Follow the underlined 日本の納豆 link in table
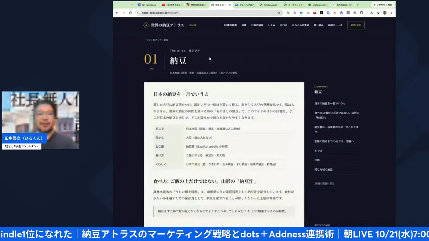The width and height of the screenshot is (429, 241). [x=193, y=164]
